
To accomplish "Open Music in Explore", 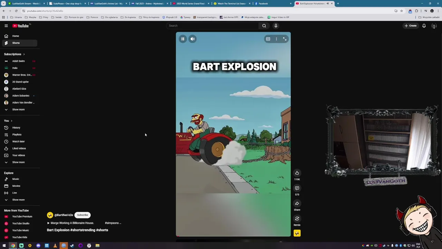I will point(19,179).
